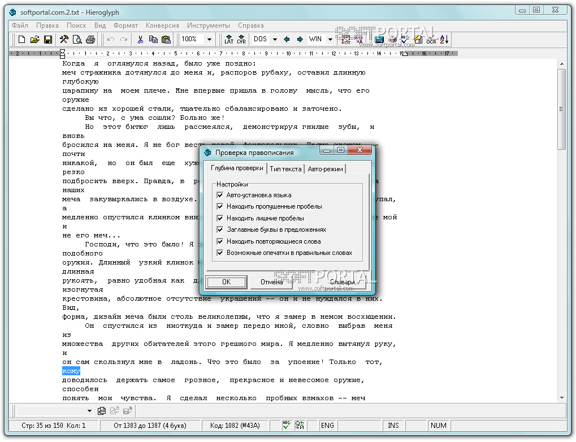Image resolution: width=576 pixels, height=442 pixels.
Task: Click the right margin marker on the ruler
Action: pos(405,54)
